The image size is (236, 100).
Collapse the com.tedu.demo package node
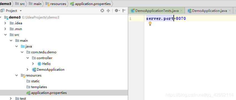pyautogui.click(x=22, y=52)
